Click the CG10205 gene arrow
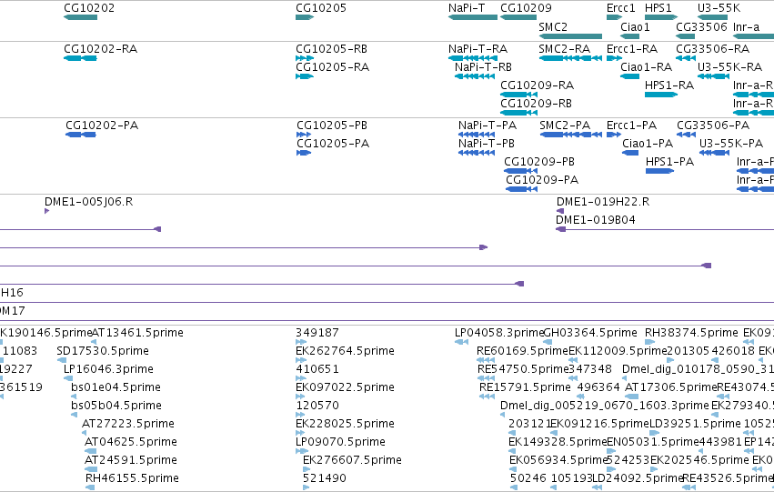 click(305, 17)
